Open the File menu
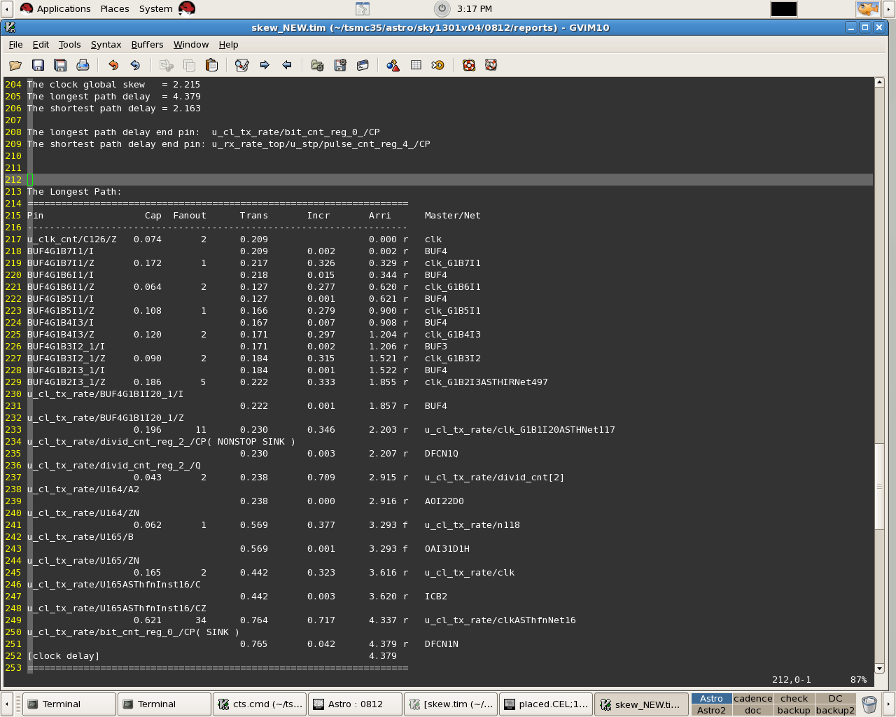This screenshot has width=896, height=717. click(x=15, y=44)
